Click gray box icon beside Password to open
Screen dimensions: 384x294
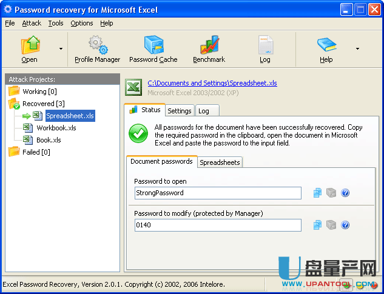click(331, 193)
